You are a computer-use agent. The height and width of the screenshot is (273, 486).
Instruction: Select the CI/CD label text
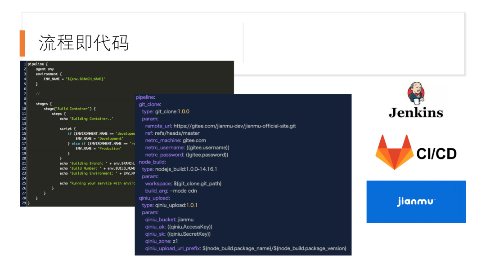[x=436, y=154]
